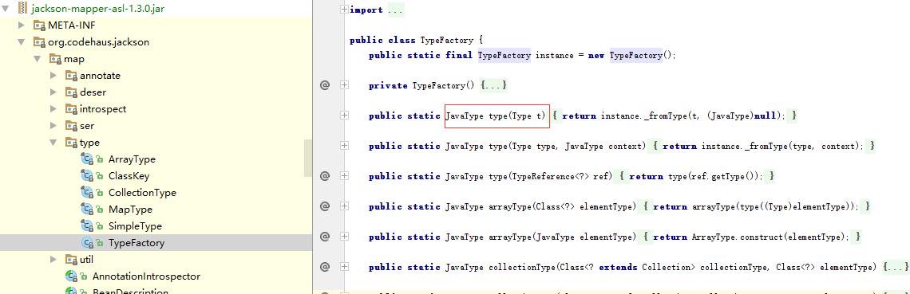
Task: Click the util package icon
Action: (x=71, y=260)
